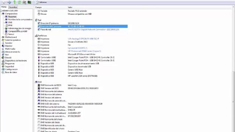The image size is (235, 132).
Task: Click the Red section header icon
Action: pyautogui.click(x=36, y=20)
